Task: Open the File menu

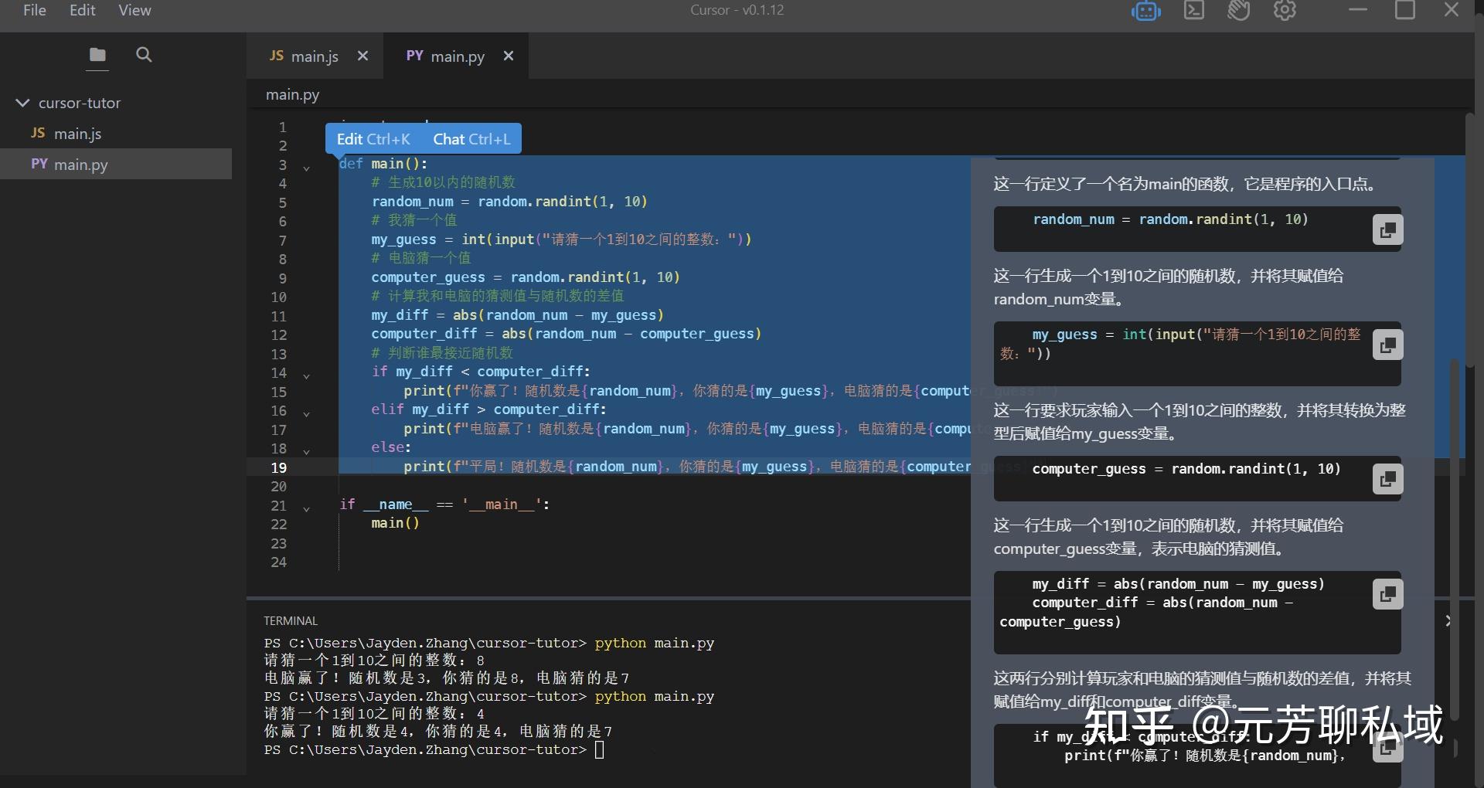Action: [35, 10]
